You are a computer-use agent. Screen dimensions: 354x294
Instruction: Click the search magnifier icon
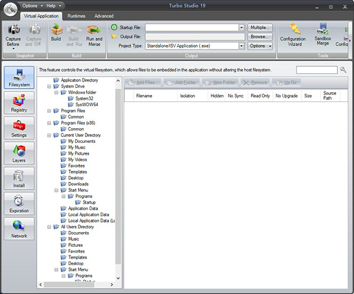point(344,70)
